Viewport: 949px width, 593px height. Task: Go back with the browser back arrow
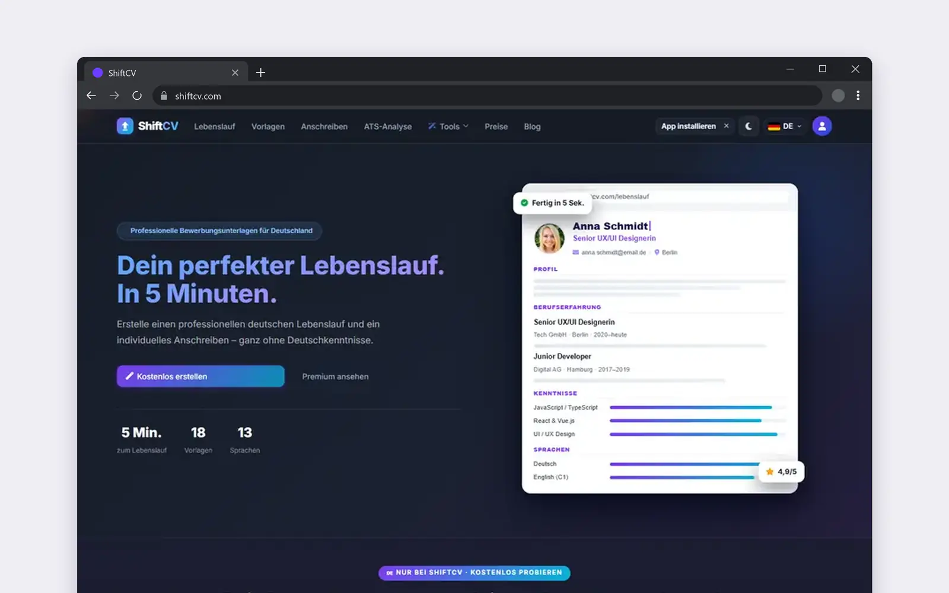(91, 95)
